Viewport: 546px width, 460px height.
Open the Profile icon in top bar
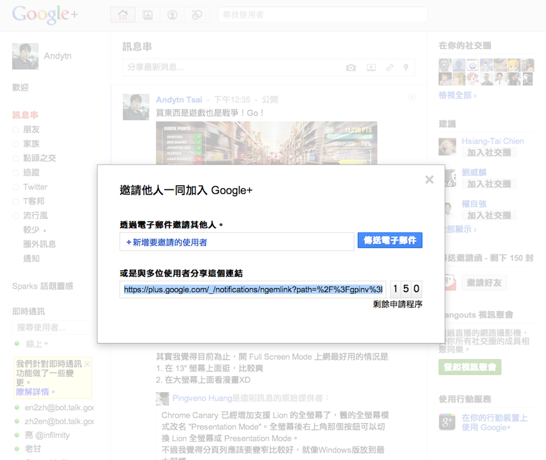point(172,15)
